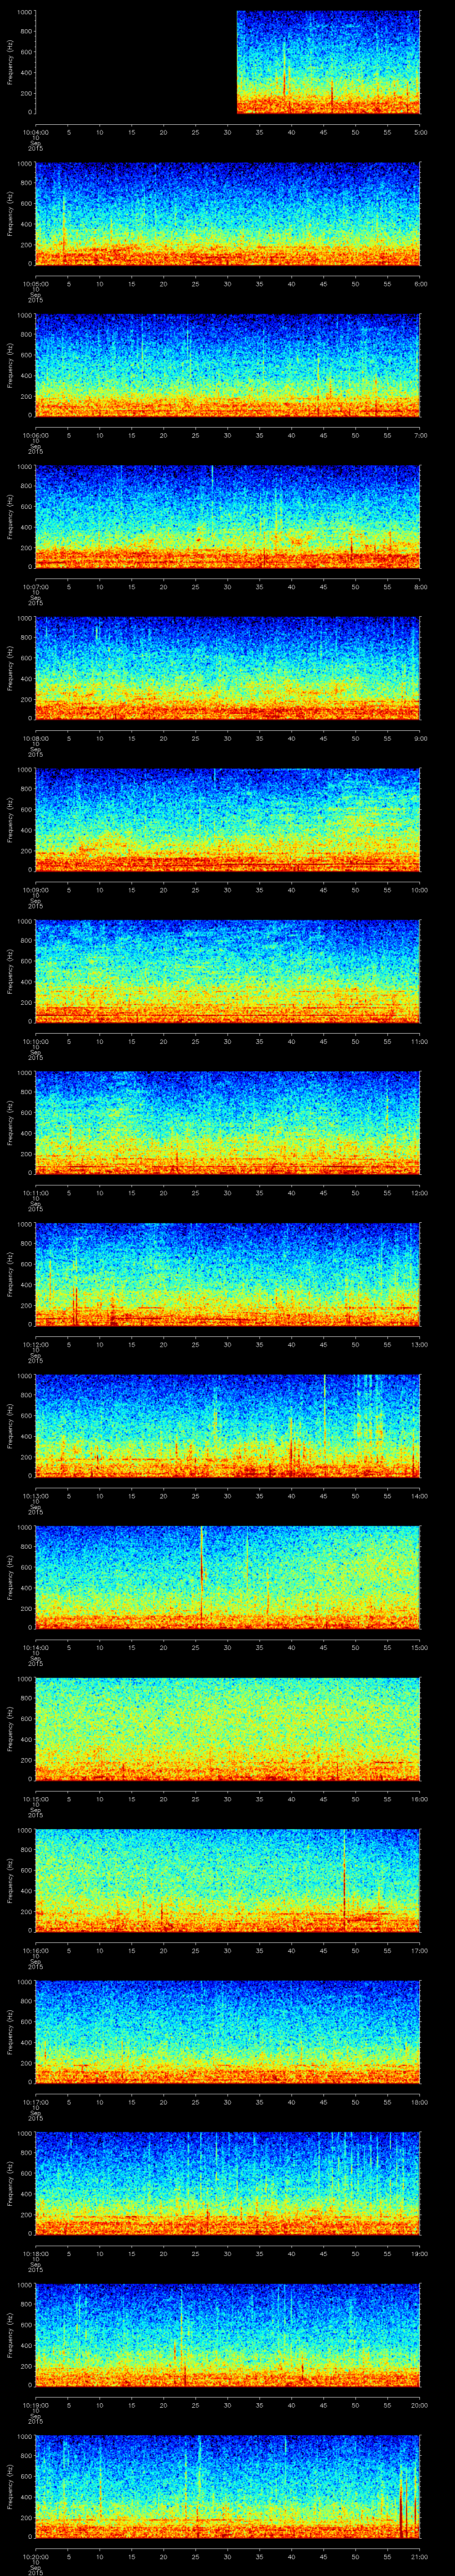Select the spectrogram panel starting at 10:08:00
This screenshot has height=2576, width=455.
228,669
